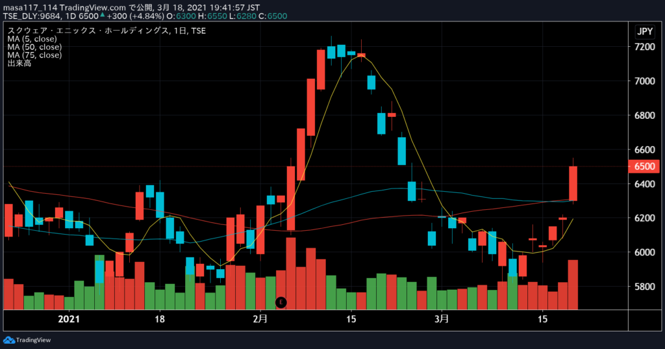Image resolution: width=665 pixels, height=349 pixels.
Task: Click the 6200 price axis label
Action: [645, 218]
